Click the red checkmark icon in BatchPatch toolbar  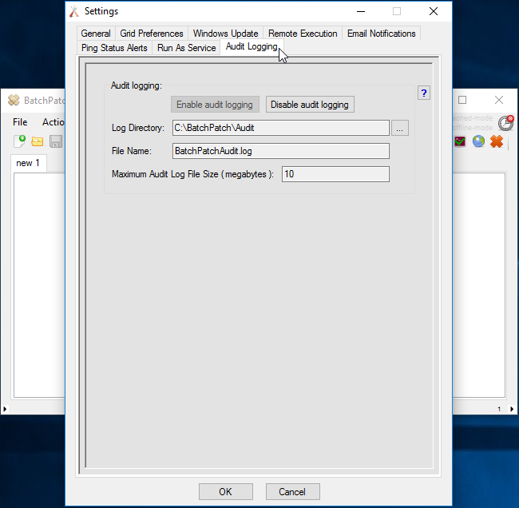click(460, 141)
